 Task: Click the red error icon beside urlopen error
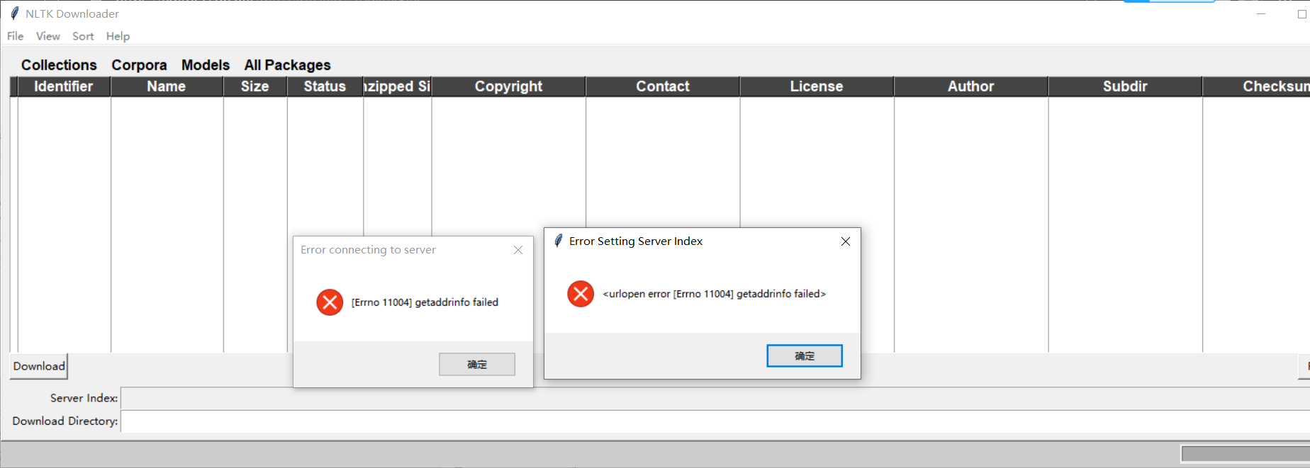(581, 294)
